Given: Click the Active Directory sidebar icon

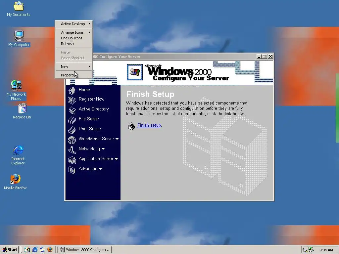Looking at the screenshot, I should point(72,110).
